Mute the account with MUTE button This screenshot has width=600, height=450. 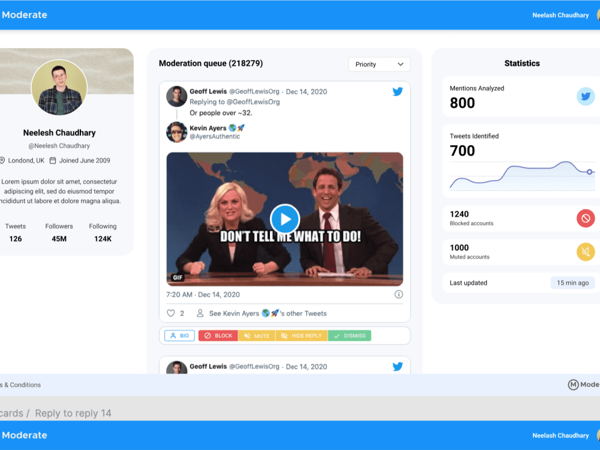(x=257, y=335)
